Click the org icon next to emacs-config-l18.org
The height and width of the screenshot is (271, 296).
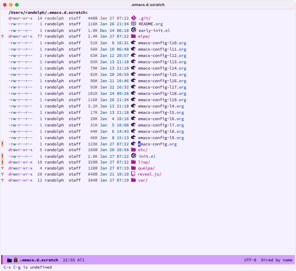[134, 93]
